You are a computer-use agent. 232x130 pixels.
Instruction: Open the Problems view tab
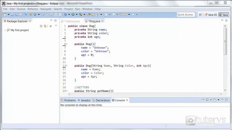(68, 100)
